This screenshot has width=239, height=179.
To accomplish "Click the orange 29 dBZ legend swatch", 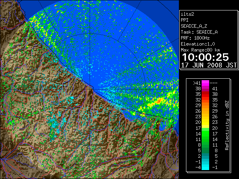I will (205, 105).
